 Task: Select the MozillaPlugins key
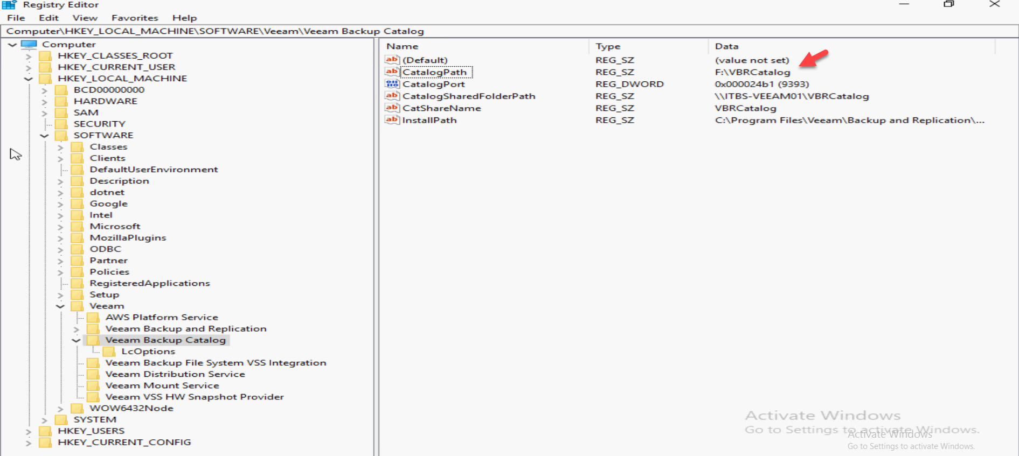pos(128,238)
